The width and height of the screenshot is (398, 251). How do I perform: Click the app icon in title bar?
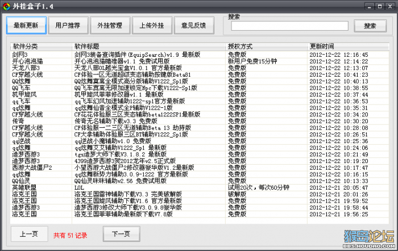point(6,6)
